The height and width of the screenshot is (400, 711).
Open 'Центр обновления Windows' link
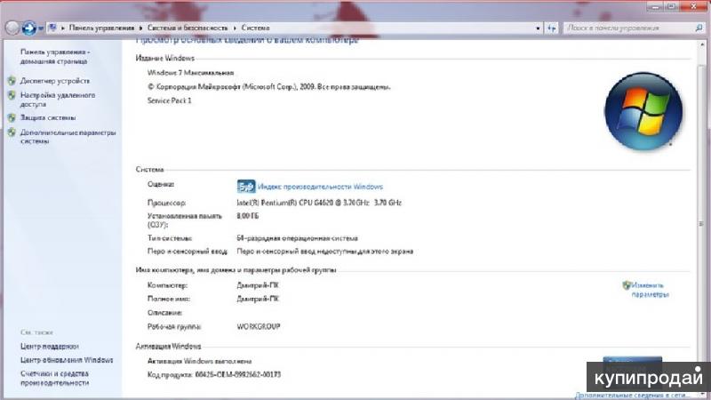(x=67, y=360)
